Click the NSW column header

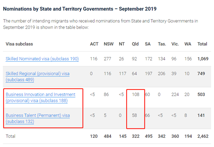tap(109, 44)
